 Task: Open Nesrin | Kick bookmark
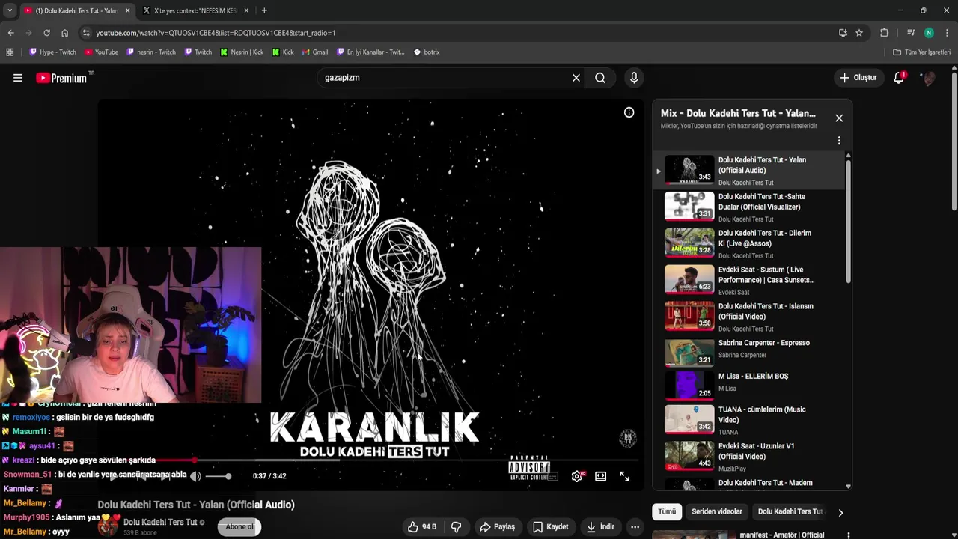click(x=242, y=52)
